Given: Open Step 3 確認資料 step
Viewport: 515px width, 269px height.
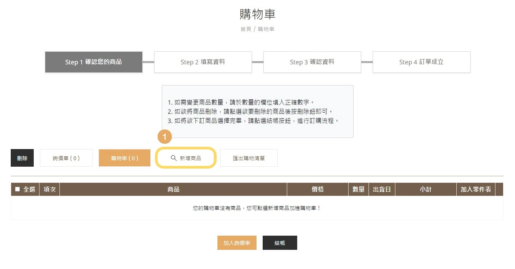Looking at the screenshot, I should click(x=312, y=62).
